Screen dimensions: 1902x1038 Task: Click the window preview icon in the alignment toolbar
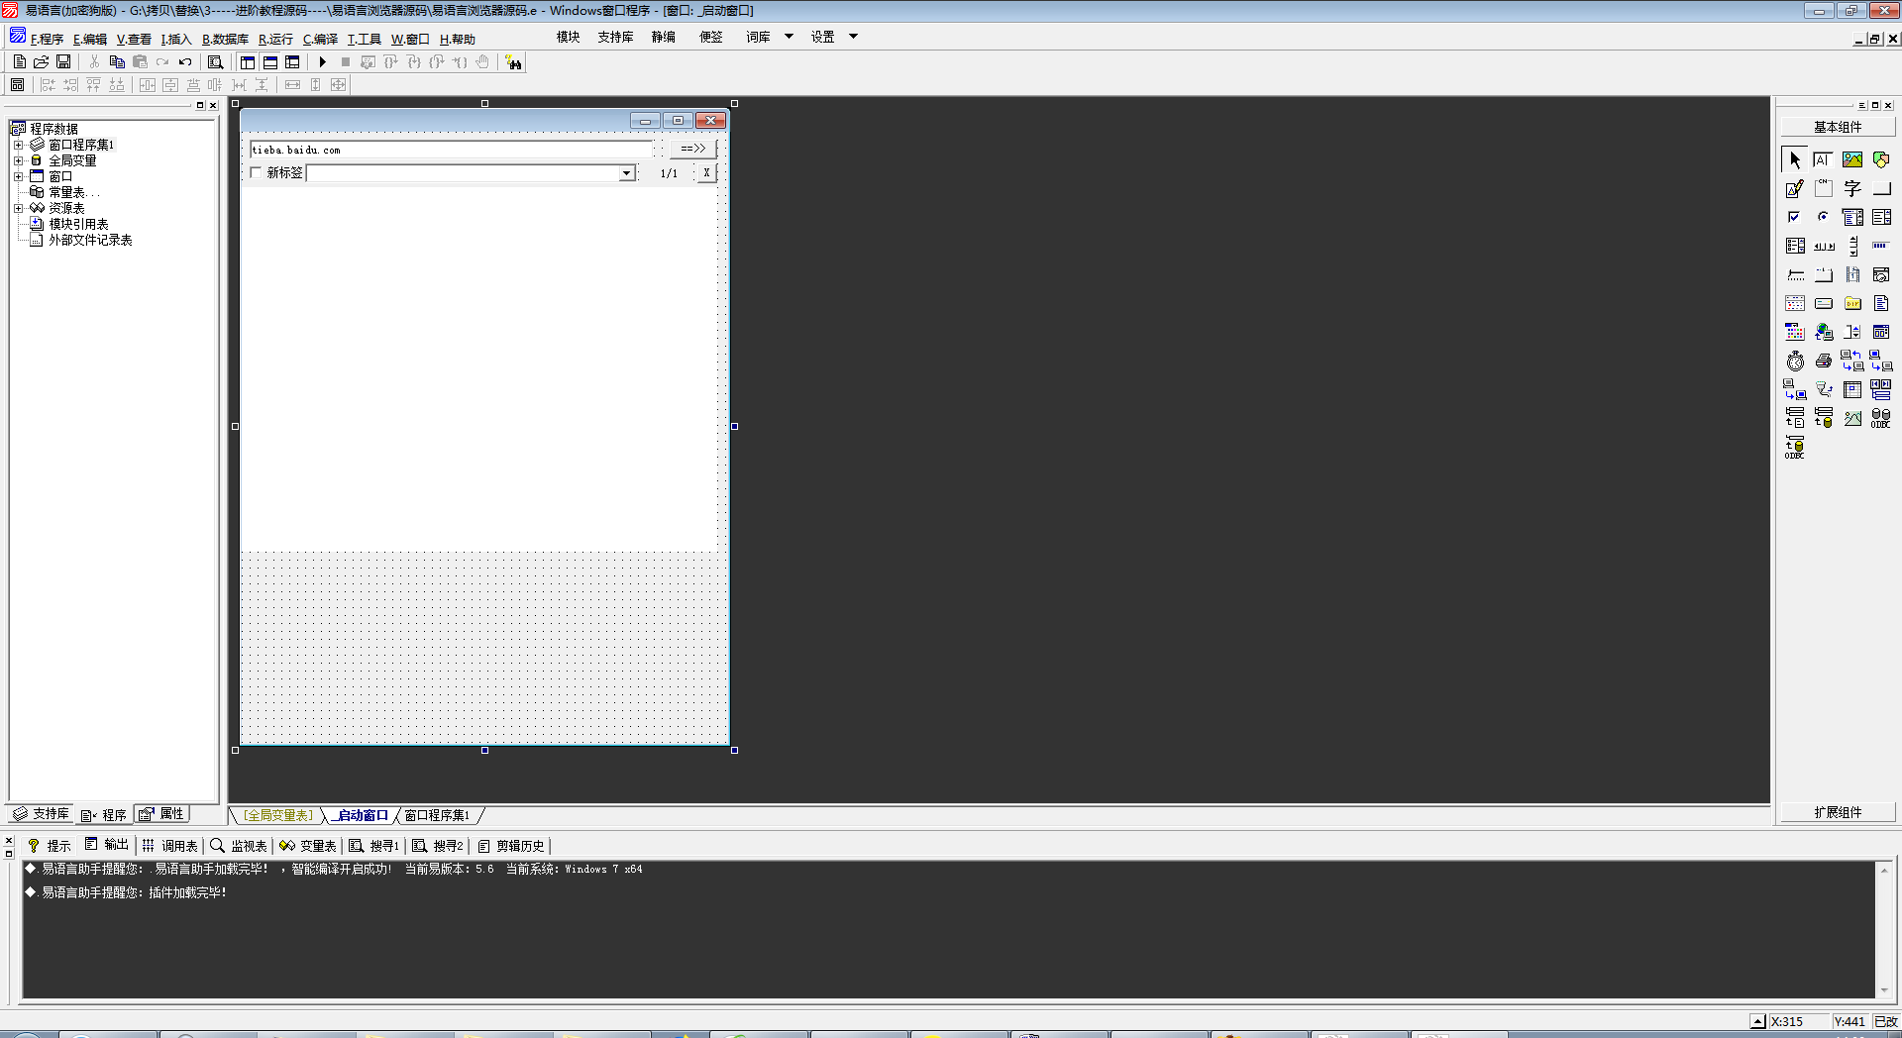pyautogui.click(x=17, y=85)
